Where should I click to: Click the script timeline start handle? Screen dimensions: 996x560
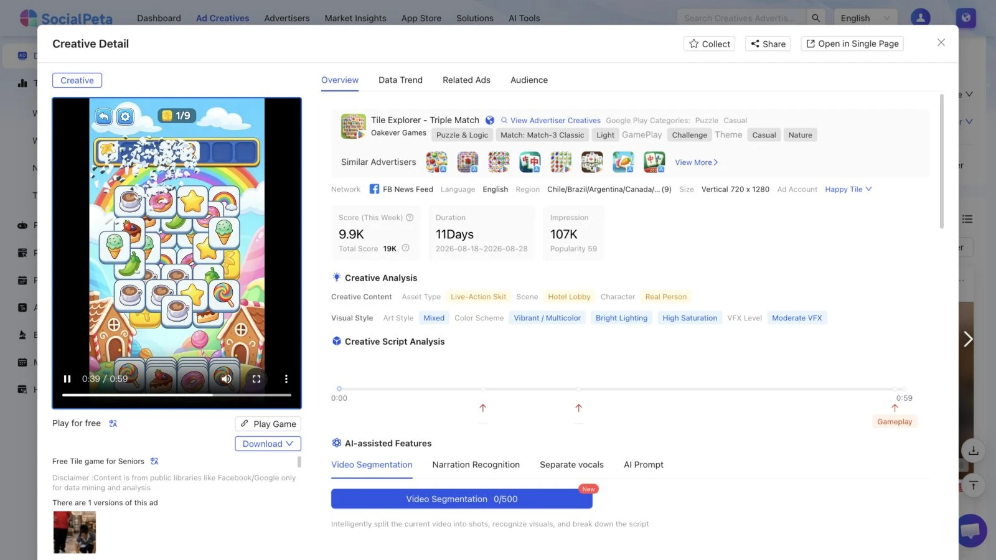pyautogui.click(x=339, y=389)
